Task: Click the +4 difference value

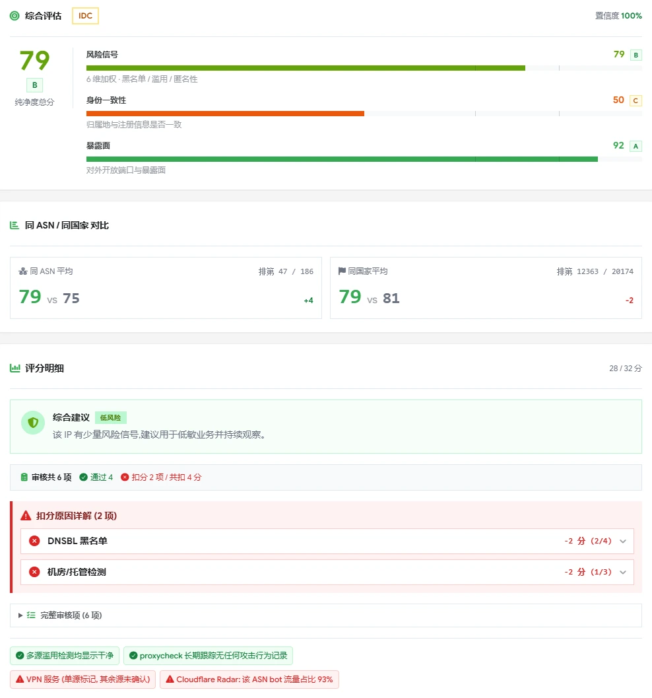Action: (x=308, y=300)
